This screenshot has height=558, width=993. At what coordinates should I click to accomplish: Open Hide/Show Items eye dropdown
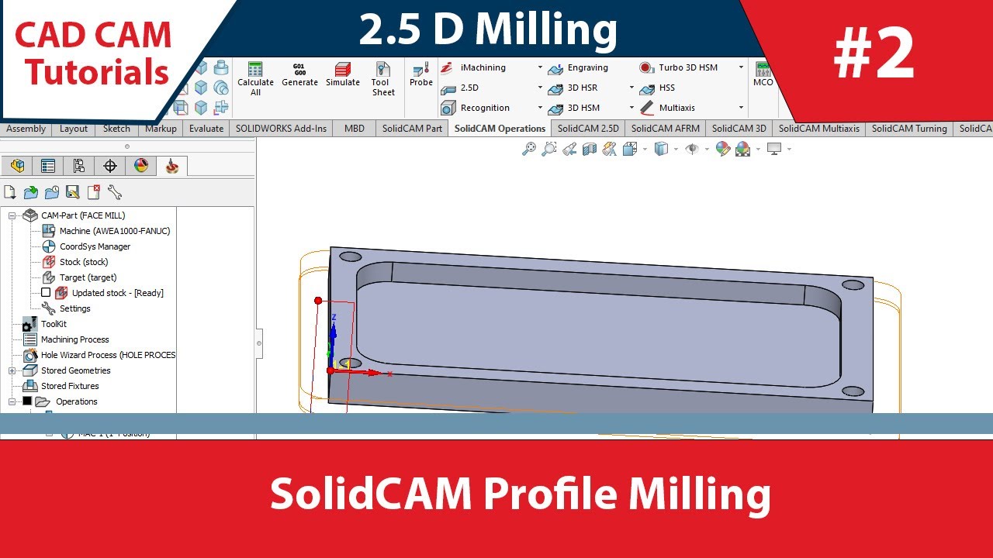(707, 149)
